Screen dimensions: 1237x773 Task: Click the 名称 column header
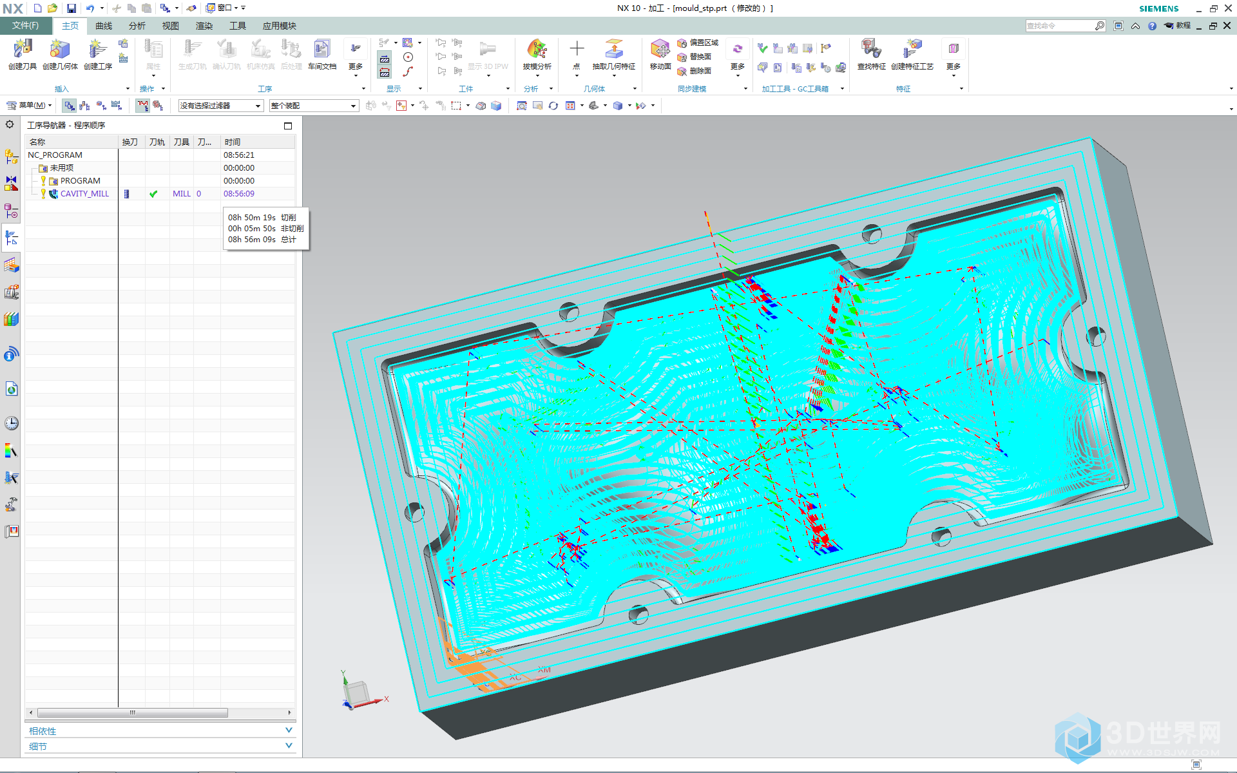[72, 142]
